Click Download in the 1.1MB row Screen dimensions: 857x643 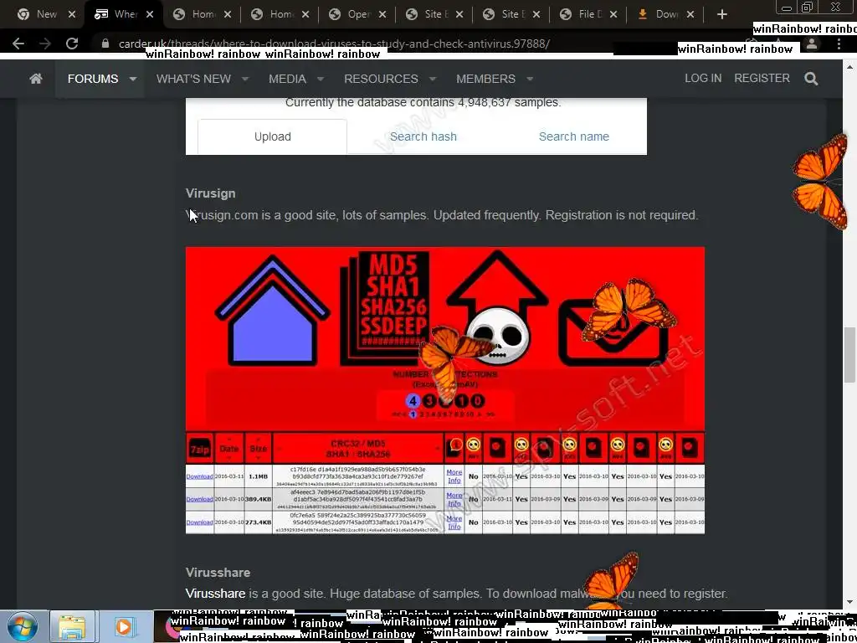click(x=199, y=476)
